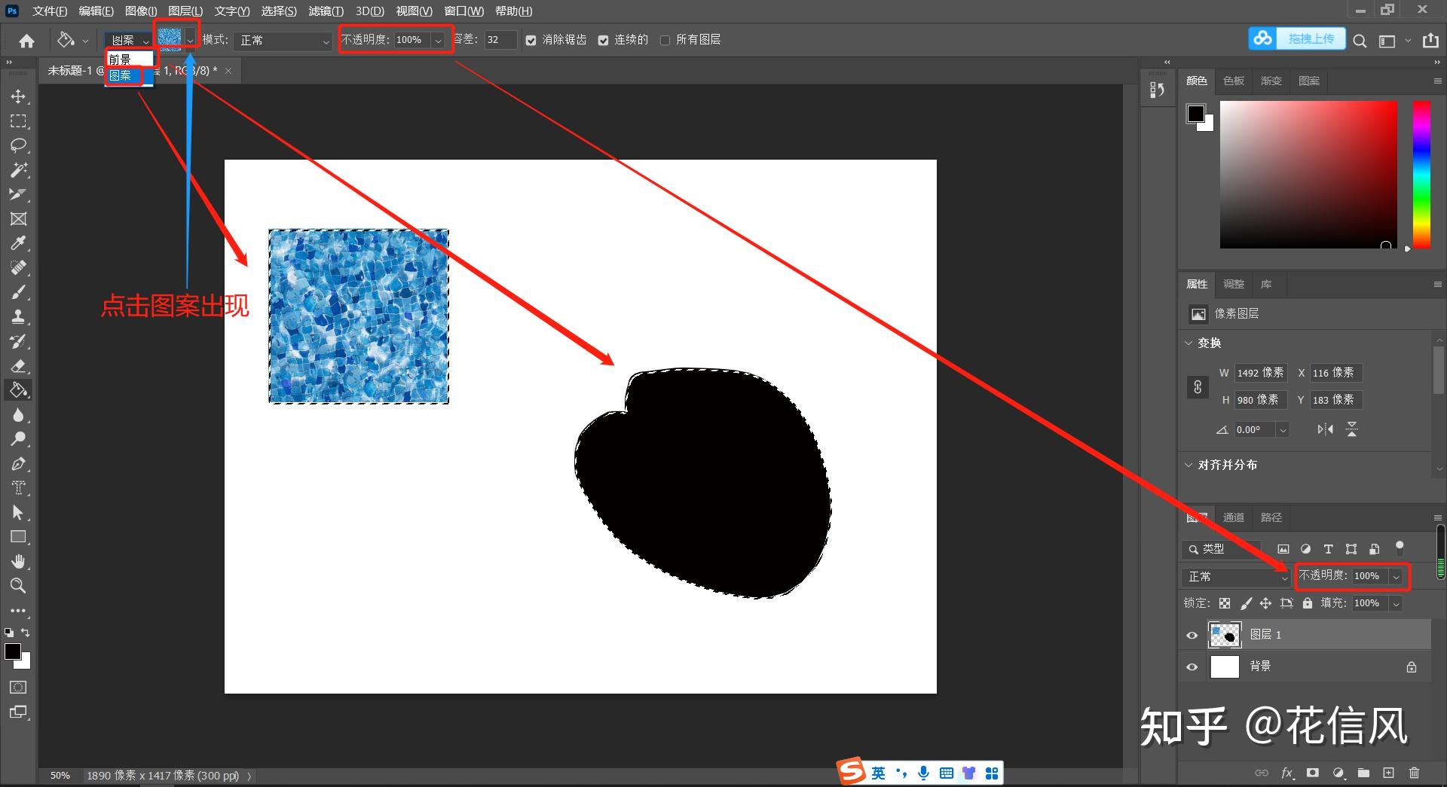Screen dimensions: 1447x787
Task: Switch to the 调整 tab
Action: click(1234, 284)
